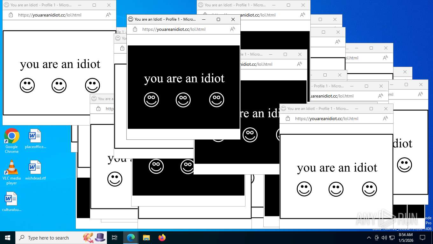Open volume control in system tray
The image size is (433, 244).
384,238
